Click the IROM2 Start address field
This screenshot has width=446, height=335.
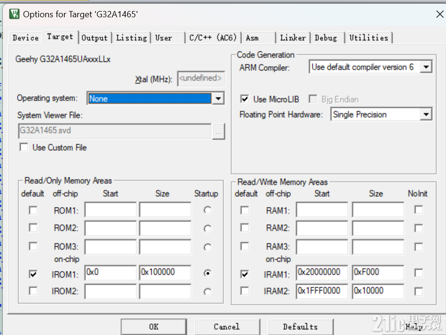click(110, 291)
